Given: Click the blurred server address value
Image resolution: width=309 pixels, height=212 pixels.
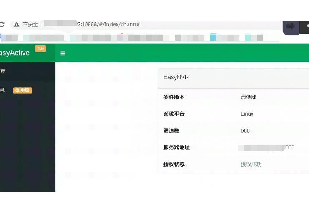Looking at the screenshot, I should [x=266, y=148].
